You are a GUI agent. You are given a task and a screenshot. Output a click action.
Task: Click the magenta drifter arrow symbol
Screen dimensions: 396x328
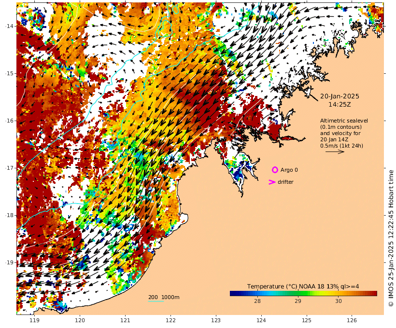coord(272,182)
